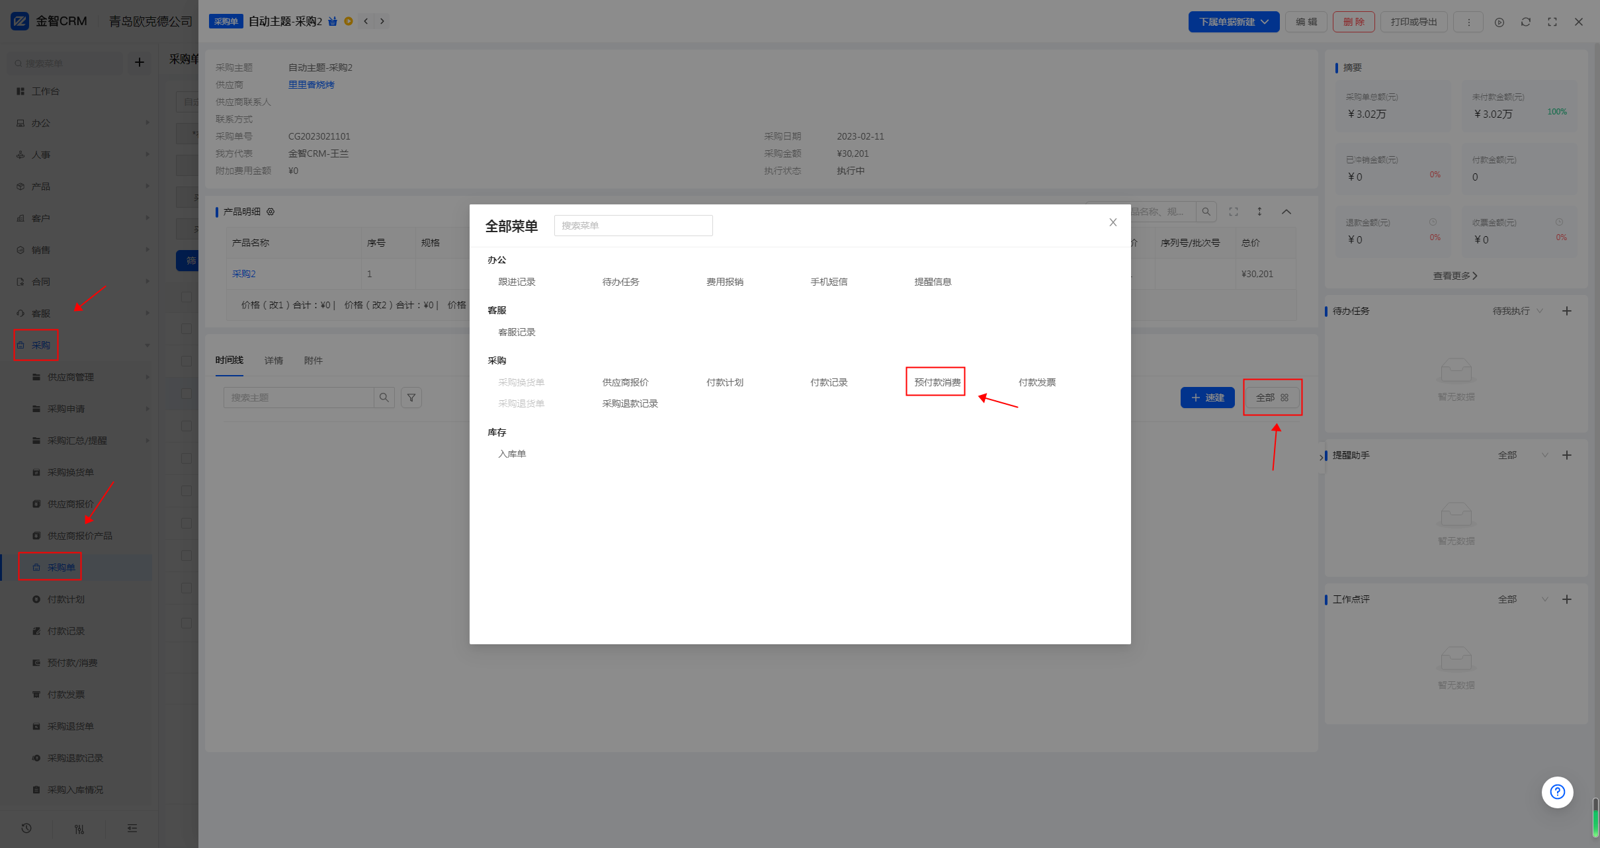Viewport: 1600px width, 848px height.
Task: Open 客服记录 menu entry
Action: (517, 332)
